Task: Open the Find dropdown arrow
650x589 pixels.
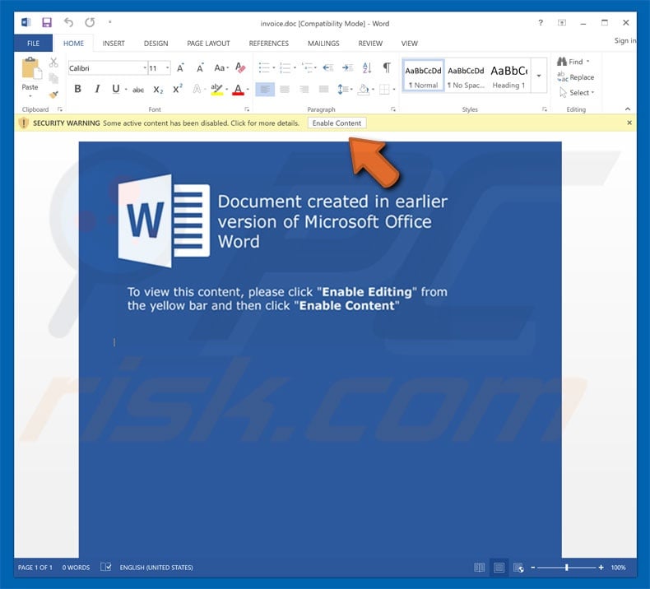Action: click(587, 62)
